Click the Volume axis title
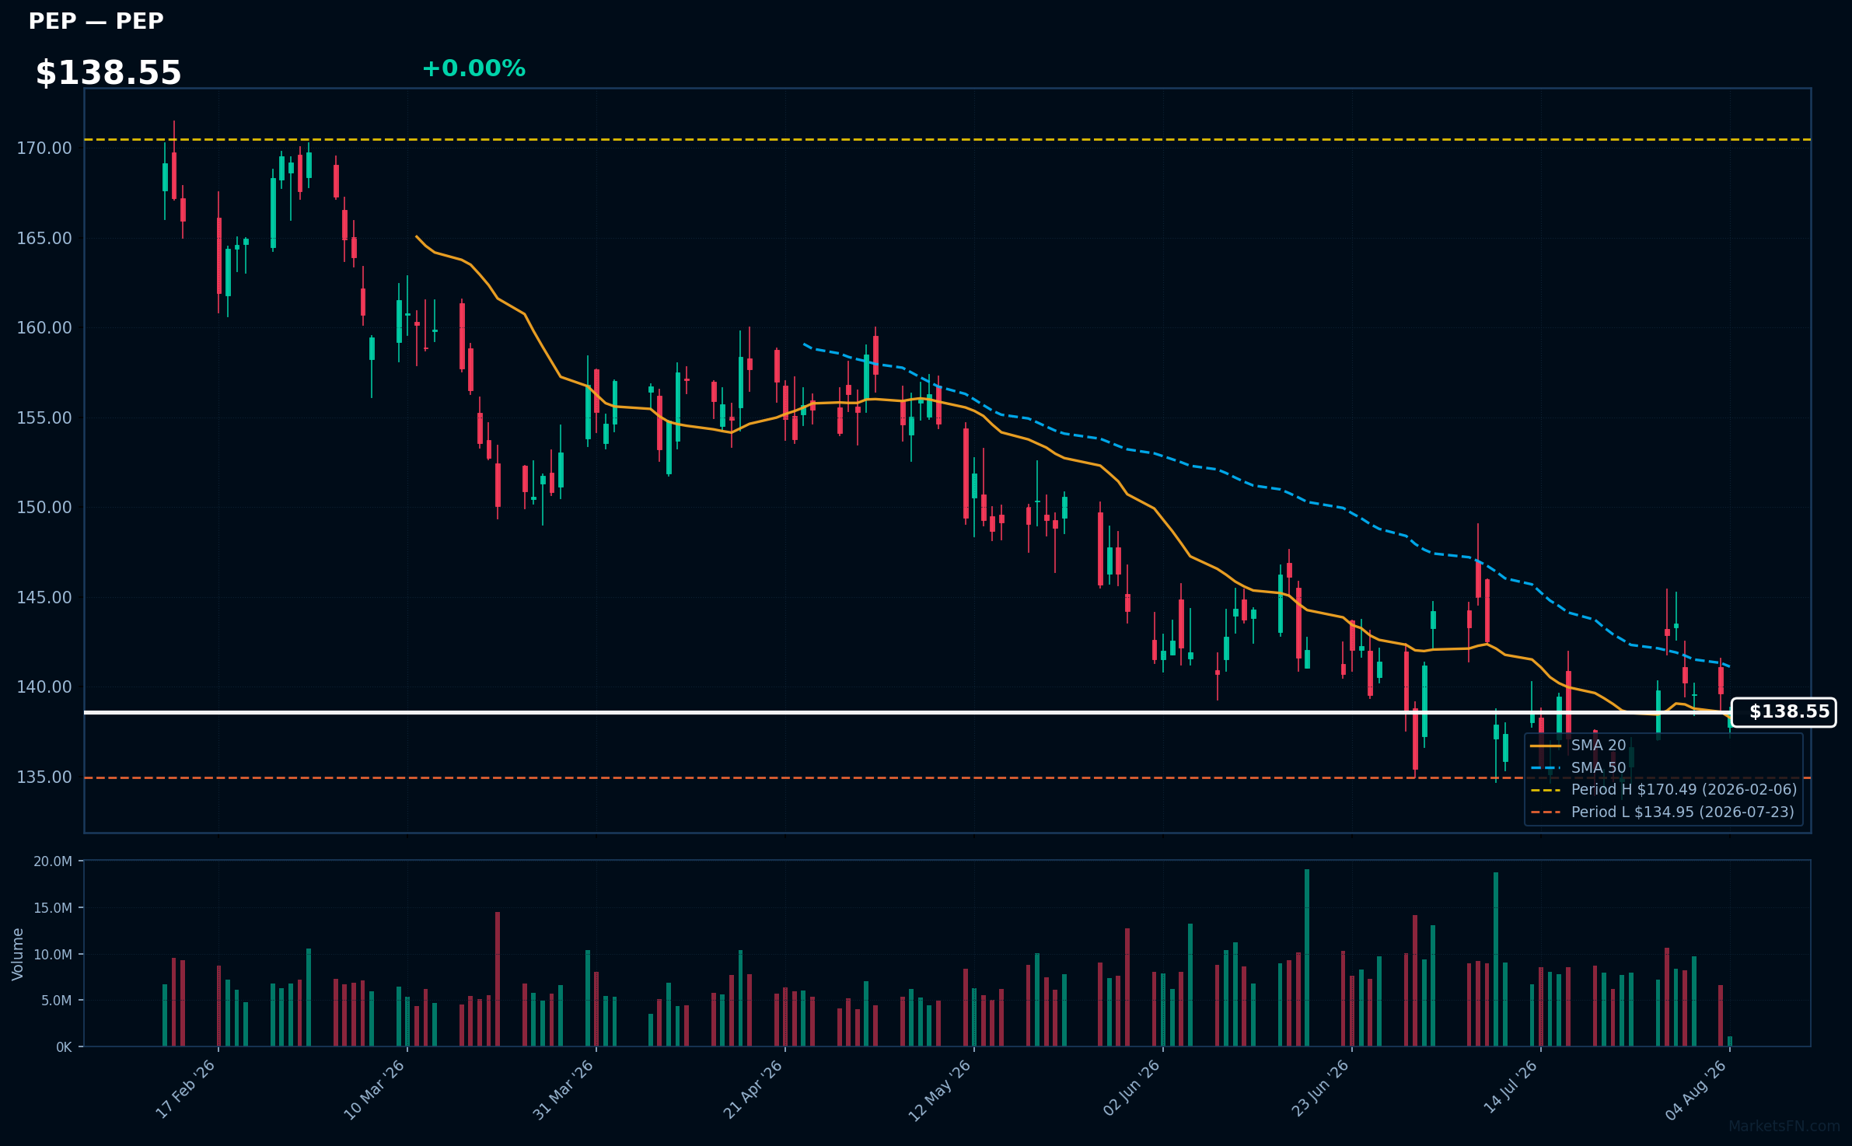Image resolution: width=1852 pixels, height=1146 pixels. click(18, 954)
